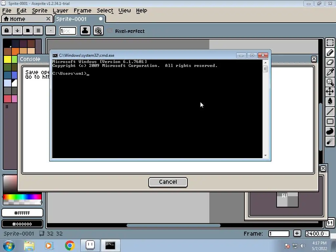Click the dynamics target icon
Image resolution: width=336 pixels, height=252 pixels.
tap(98, 31)
